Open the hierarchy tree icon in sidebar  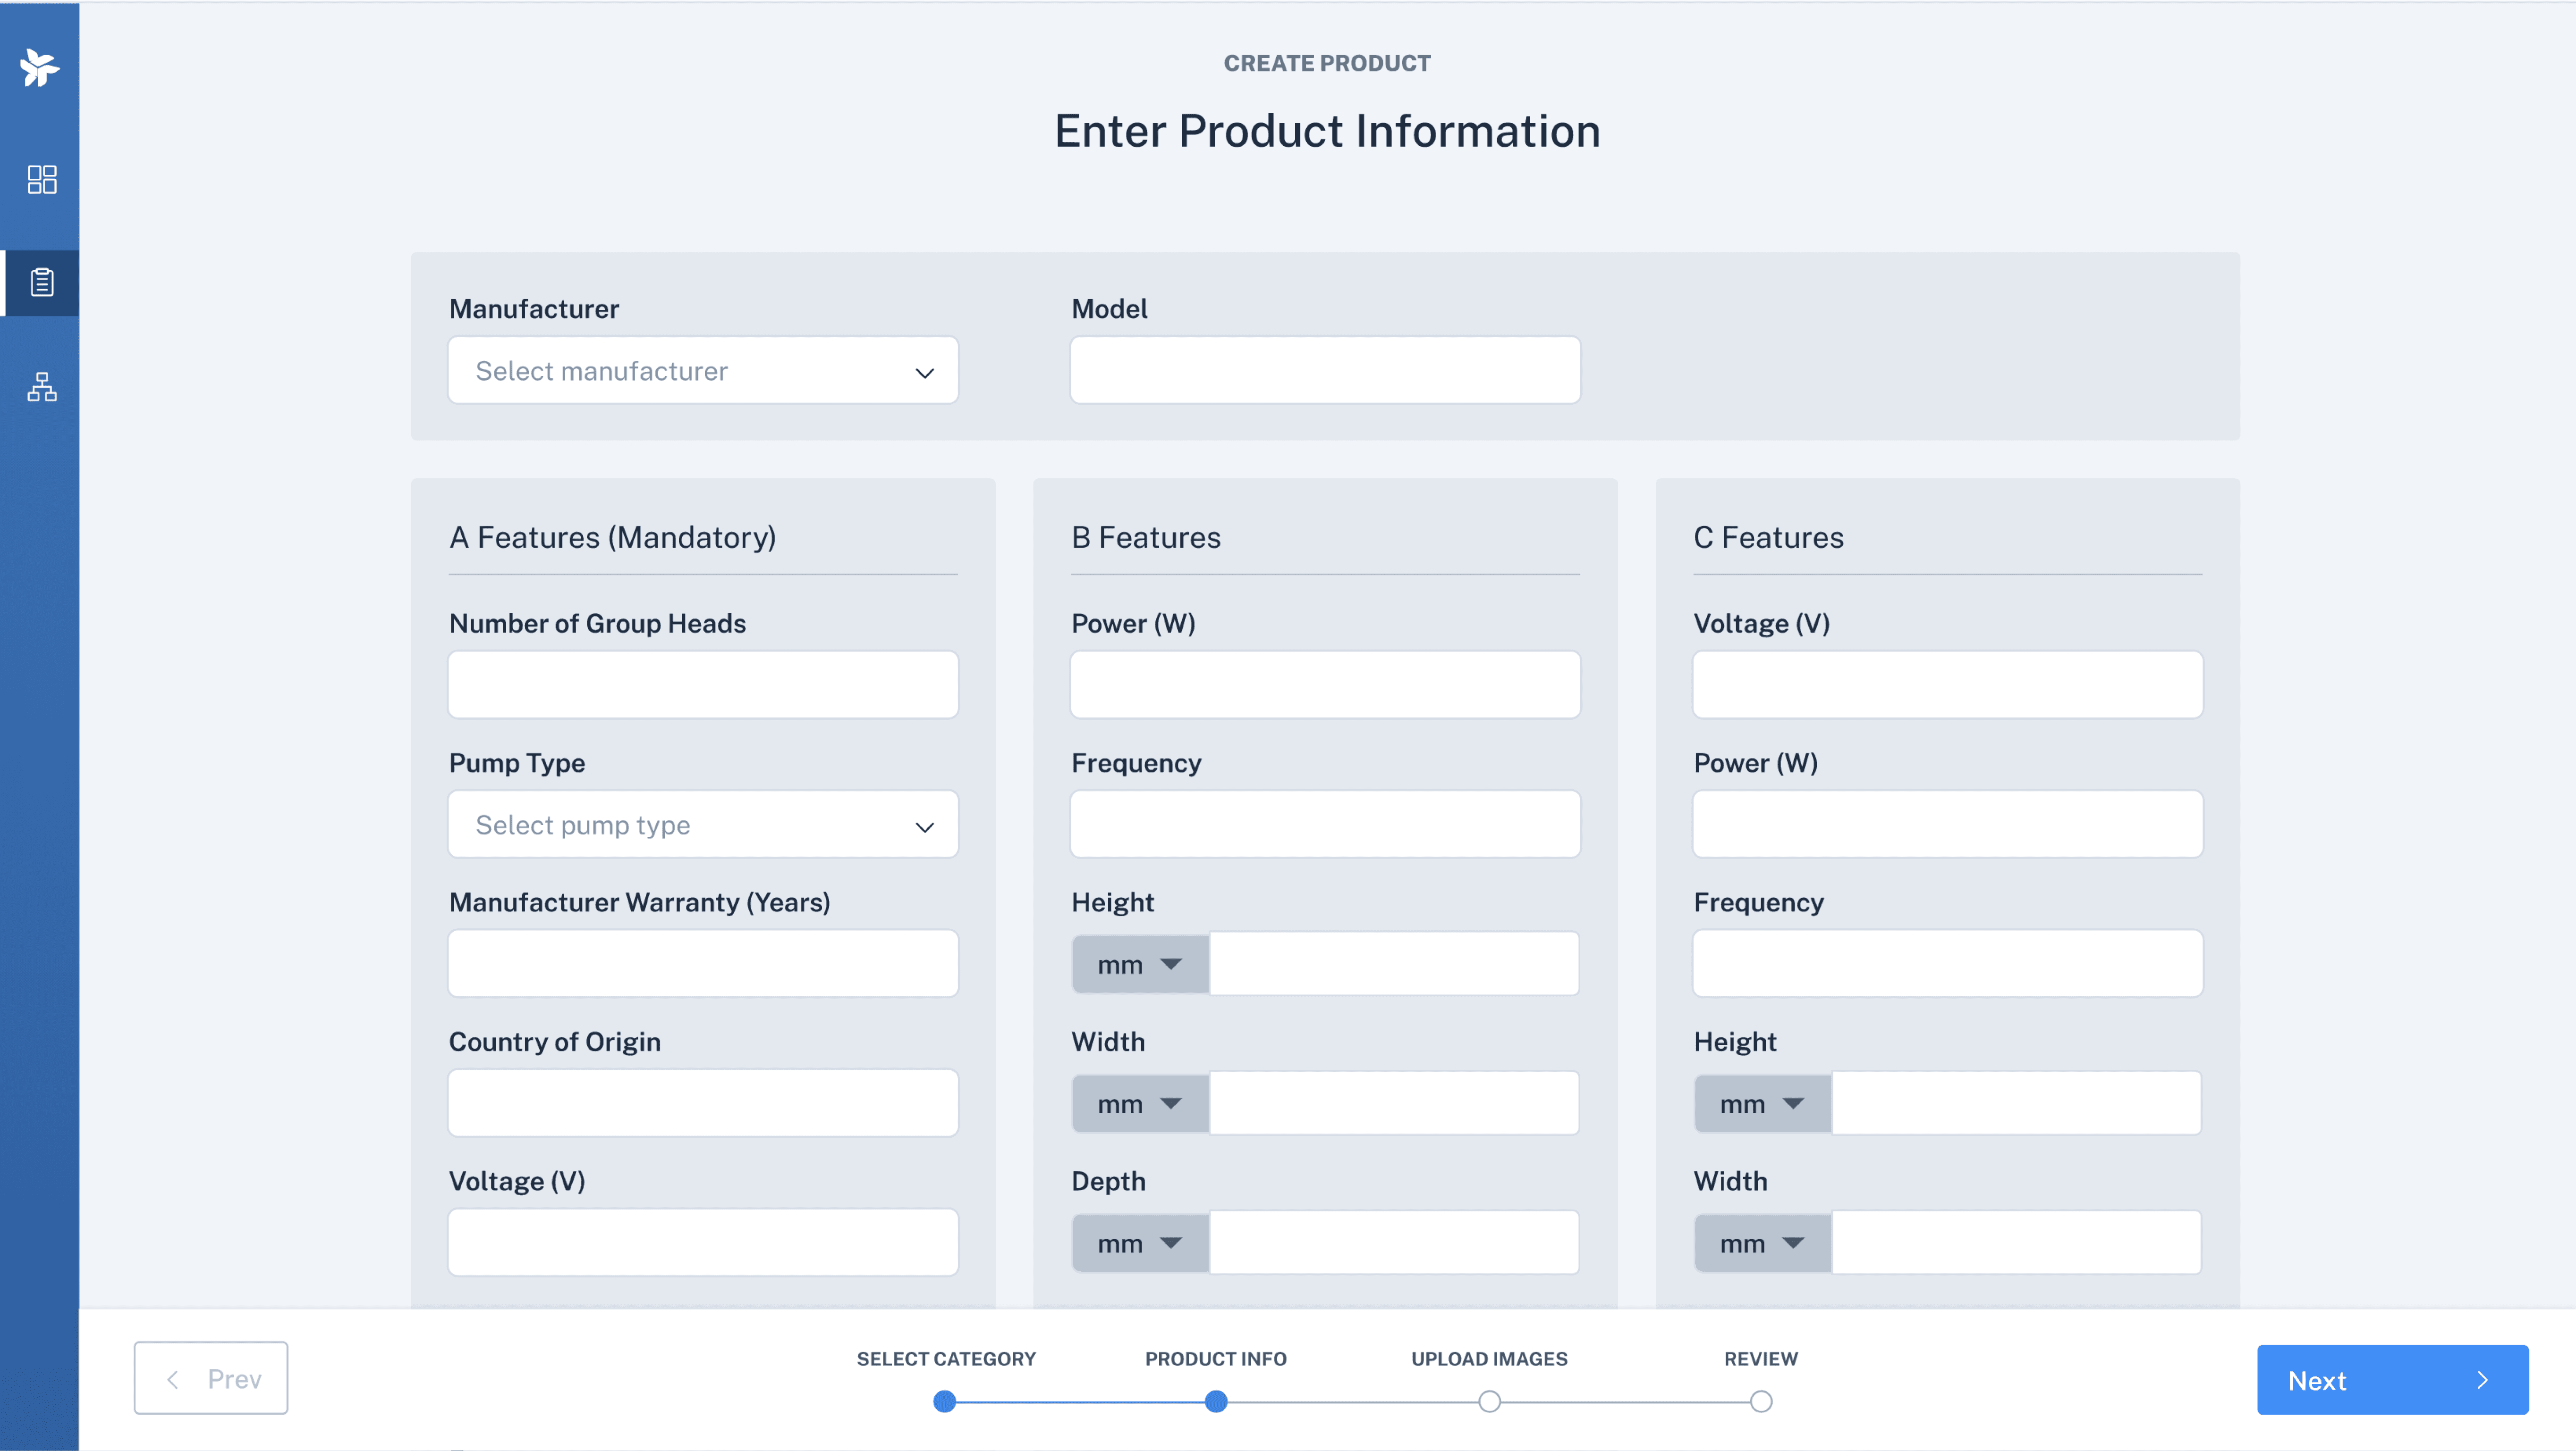coord(42,387)
